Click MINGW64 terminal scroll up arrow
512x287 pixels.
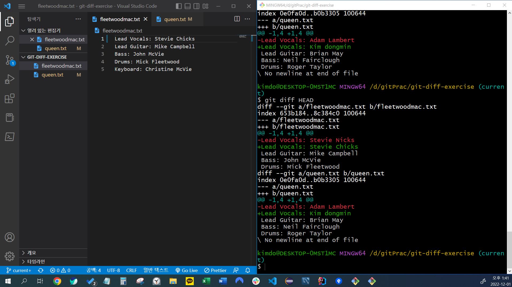[x=509, y=13]
